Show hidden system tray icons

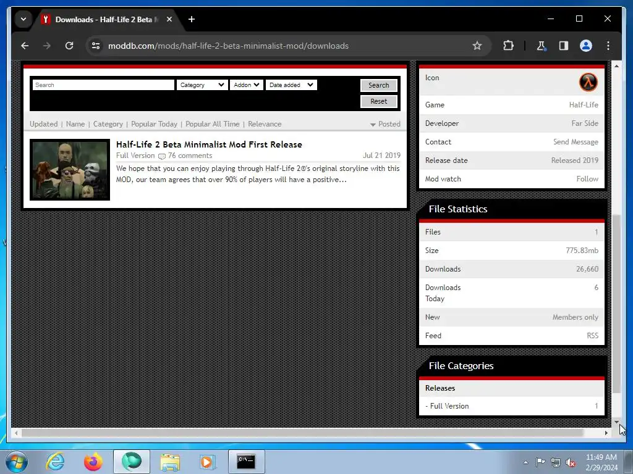click(525, 462)
